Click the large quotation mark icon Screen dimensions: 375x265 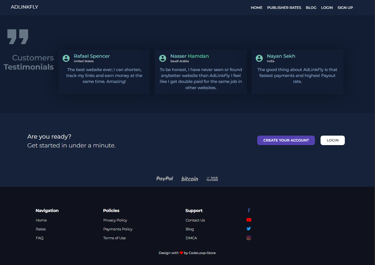(18, 37)
